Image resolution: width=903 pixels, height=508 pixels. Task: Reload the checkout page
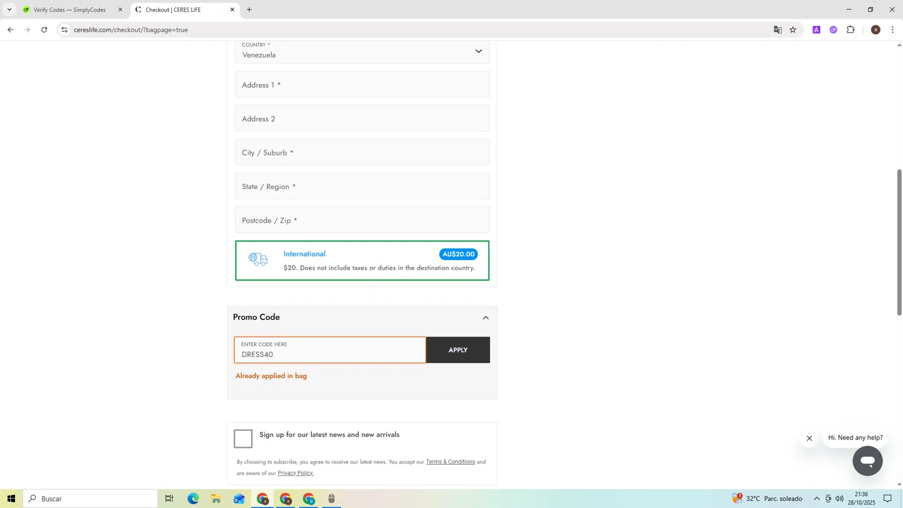[44, 29]
